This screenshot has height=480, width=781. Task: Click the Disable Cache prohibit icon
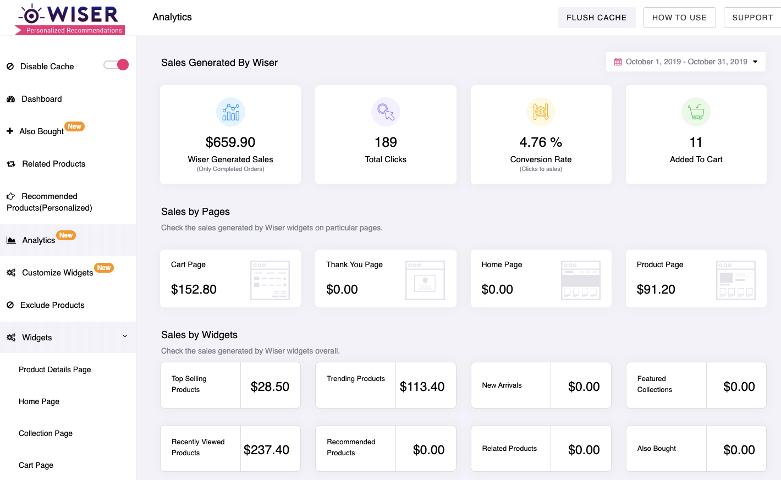(10, 67)
